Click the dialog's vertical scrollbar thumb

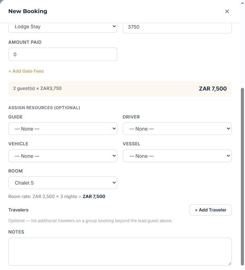click(242, 176)
